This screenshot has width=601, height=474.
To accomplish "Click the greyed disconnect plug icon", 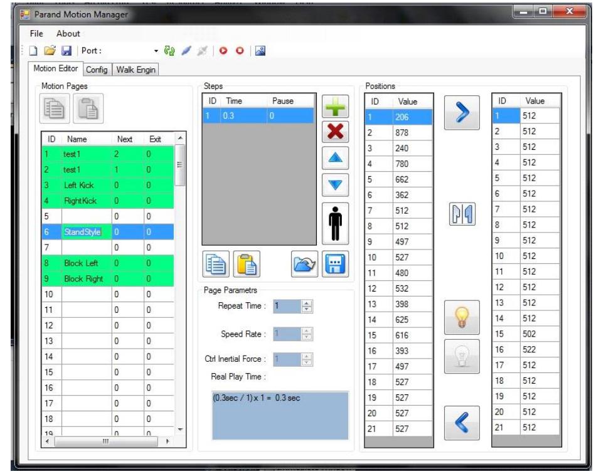I will 203,51.
